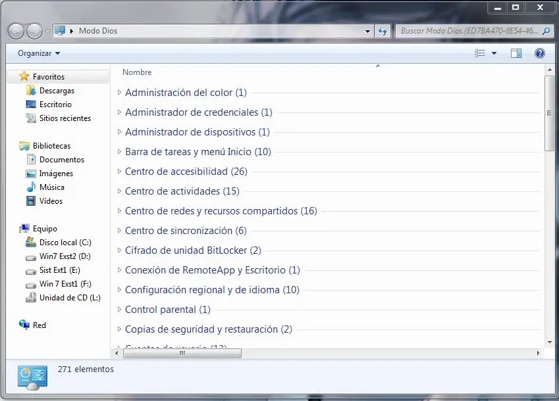Click the Disco local (C:) drive icon

pos(31,243)
